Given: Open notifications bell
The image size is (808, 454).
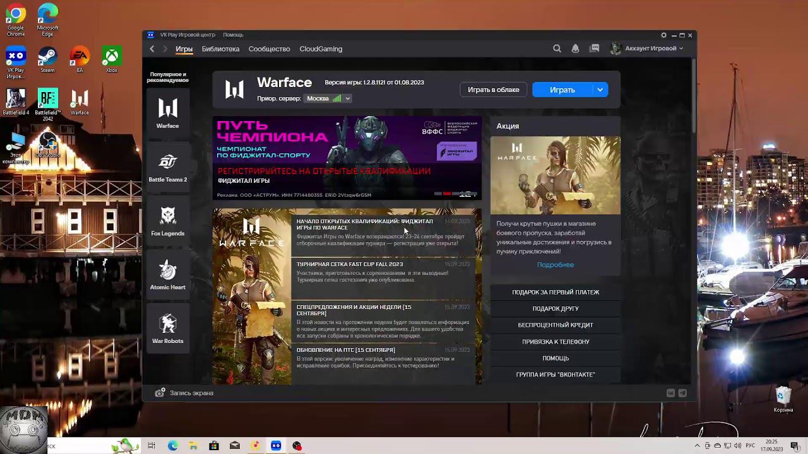Looking at the screenshot, I should pyautogui.click(x=575, y=49).
